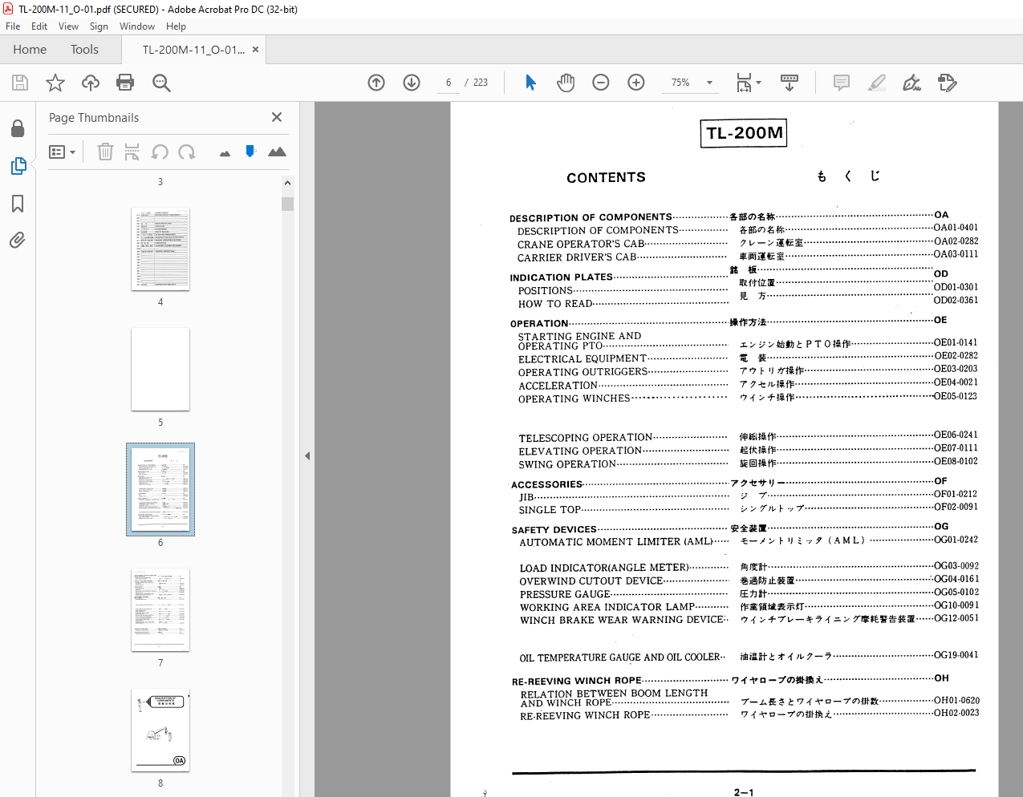Open the thumbnail options menu dropdown

click(62, 152)
